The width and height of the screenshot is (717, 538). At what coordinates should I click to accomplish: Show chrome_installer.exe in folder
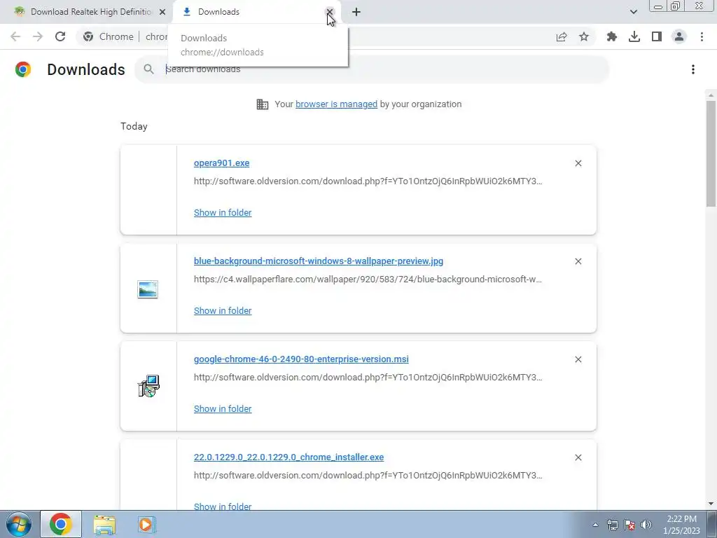click(x=223, y=506)
